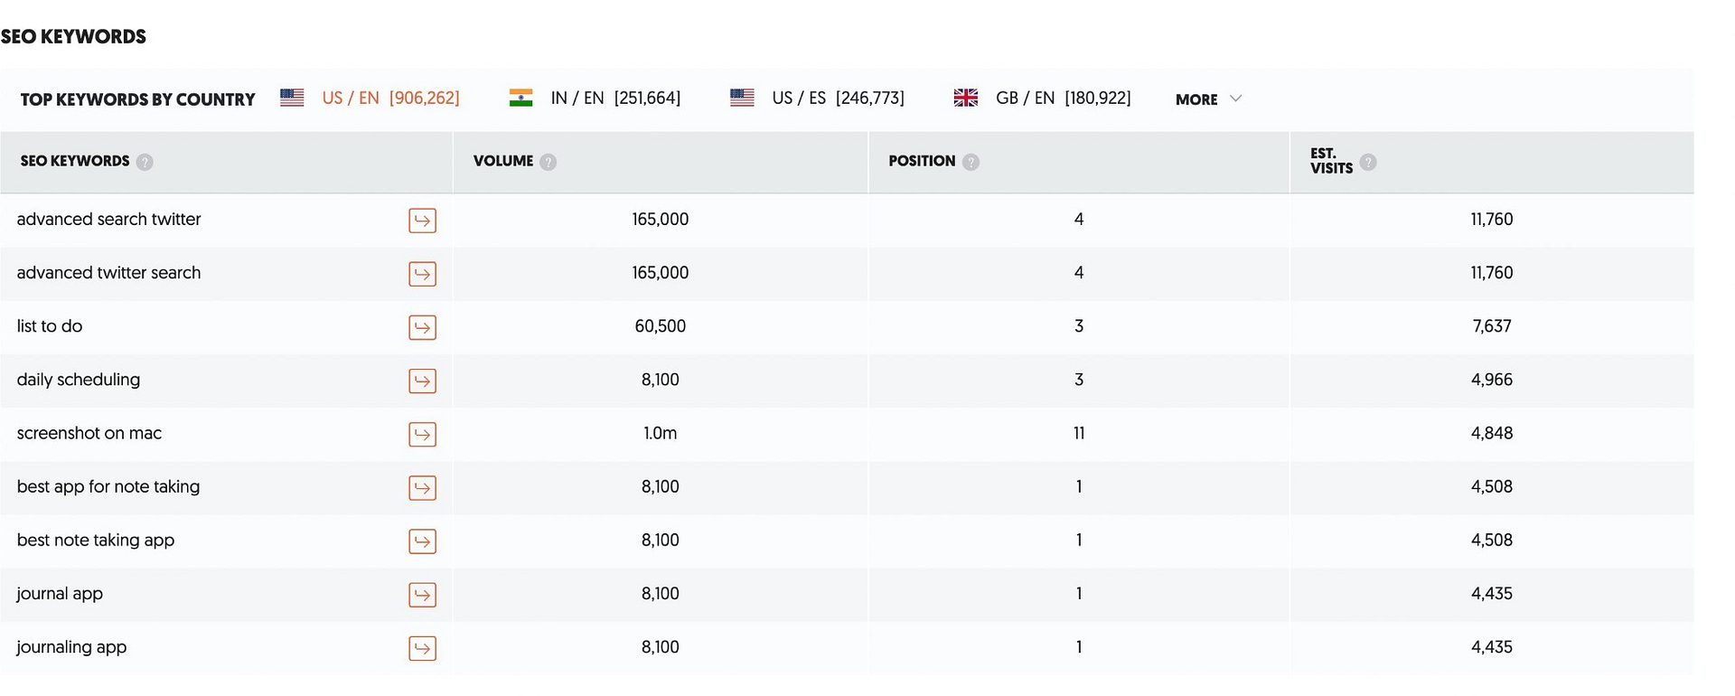This screenshot has width=1735, height=696.
Task: Click the Volume column help icon
Action: coord(548,162)
